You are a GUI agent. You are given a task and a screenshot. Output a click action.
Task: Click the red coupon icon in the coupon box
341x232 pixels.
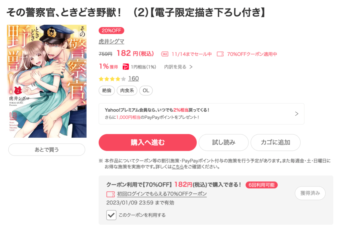(x=111, y=194)
